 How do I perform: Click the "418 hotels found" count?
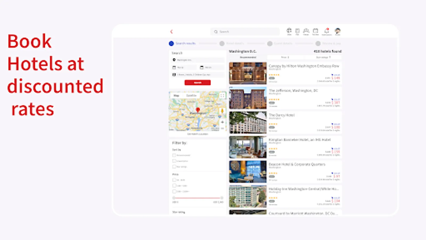pyautogui.click(x=327, y=51)
